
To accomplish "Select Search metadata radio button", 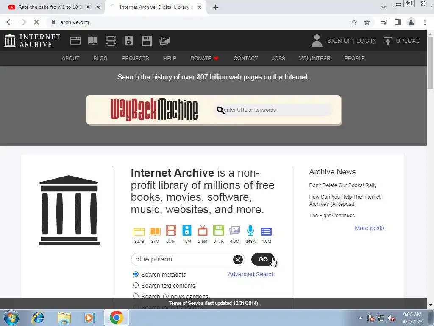I will [x=136, y=274].
